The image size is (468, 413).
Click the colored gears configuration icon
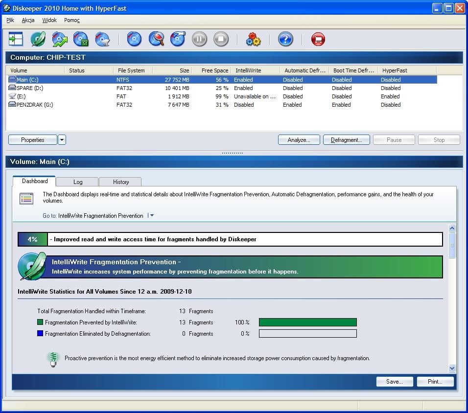(253, 39)
